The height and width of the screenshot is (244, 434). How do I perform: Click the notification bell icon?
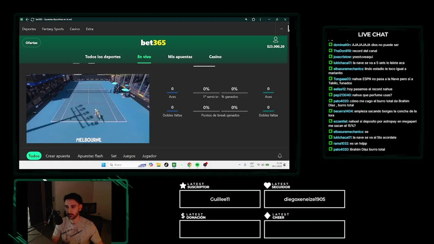tap(280, 156)
